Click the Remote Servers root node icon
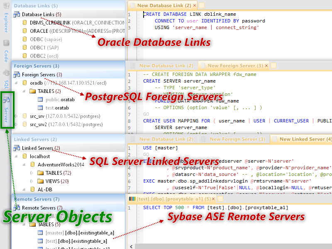332x249 pixels. coord(17,208)
